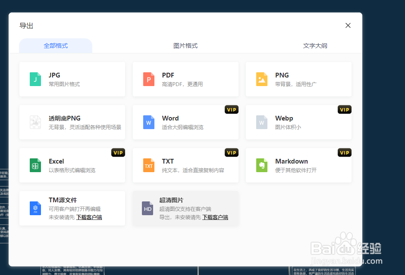Close the 导出 dialog

pyautogui.click(x=348, y=25)
